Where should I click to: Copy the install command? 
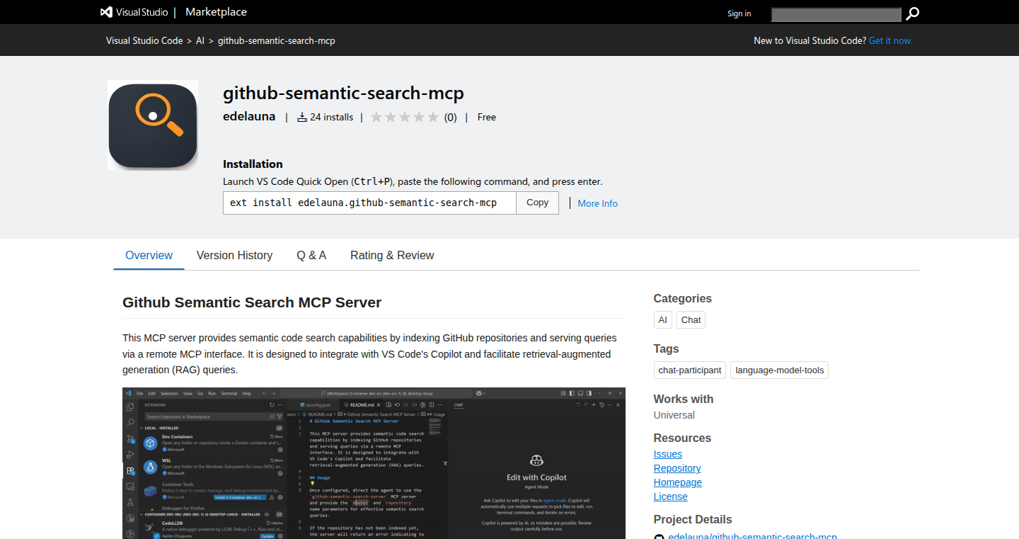click(538, 203)
